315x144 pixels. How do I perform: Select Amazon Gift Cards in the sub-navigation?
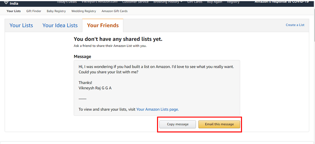[x=114, y=11]
